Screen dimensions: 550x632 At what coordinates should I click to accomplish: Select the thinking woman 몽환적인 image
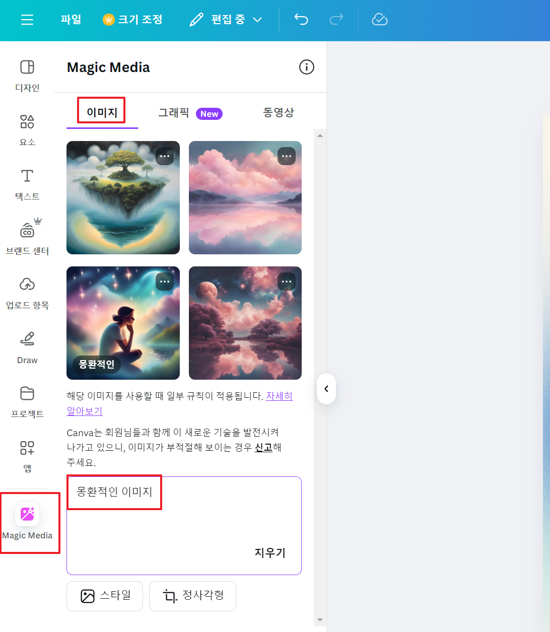click(x=123, y=323)
